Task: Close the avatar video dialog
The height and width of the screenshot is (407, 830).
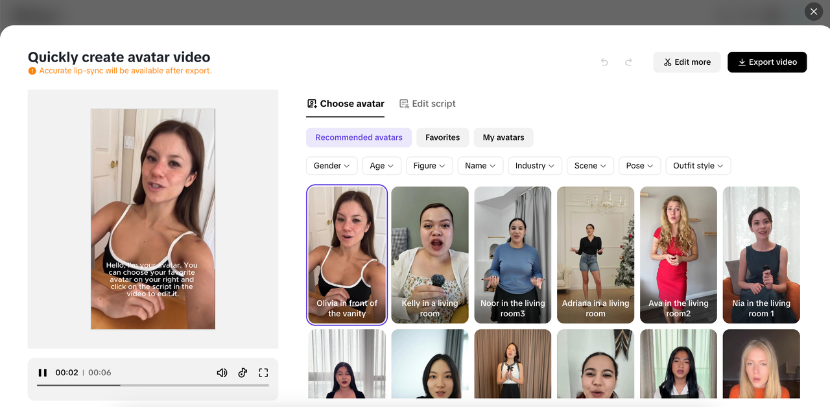Action: (x=814, y=11)
